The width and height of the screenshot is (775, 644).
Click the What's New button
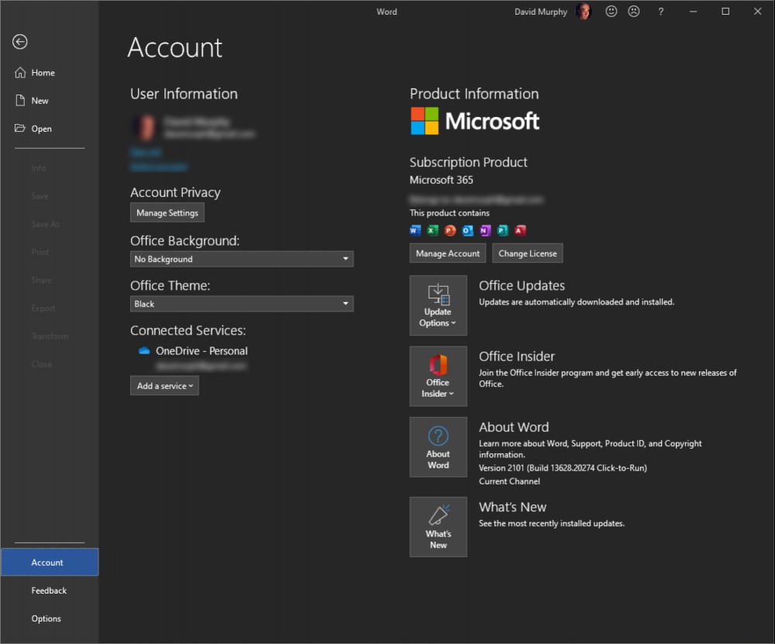tap(438, 527)
